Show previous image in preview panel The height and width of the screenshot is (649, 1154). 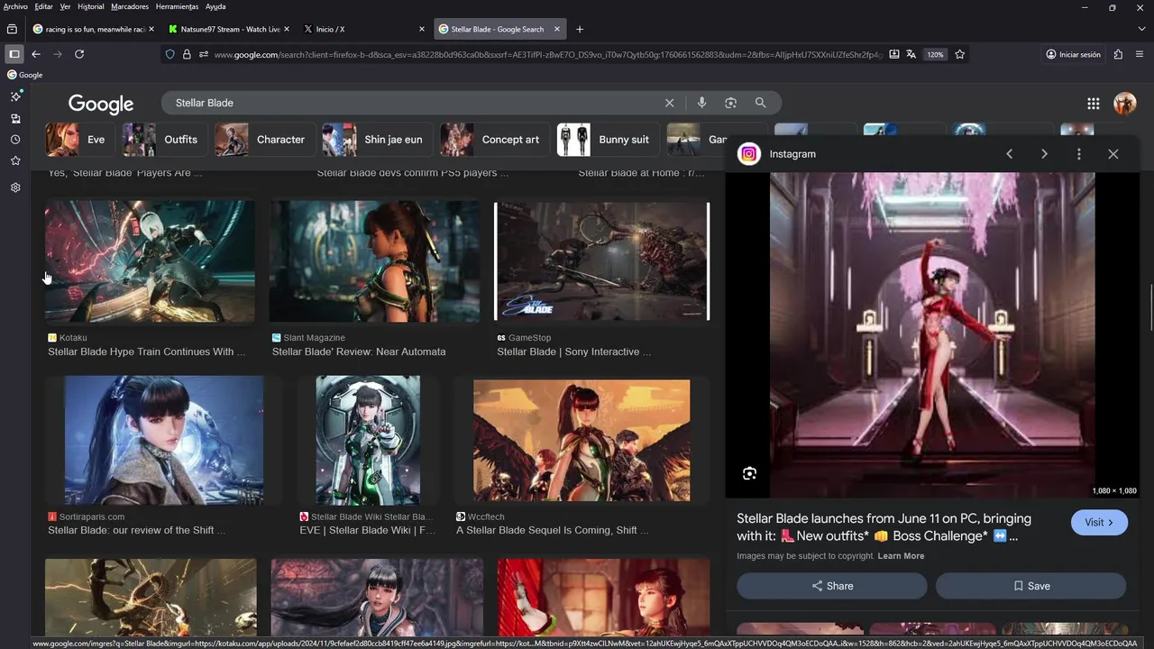click(1009, 154)
